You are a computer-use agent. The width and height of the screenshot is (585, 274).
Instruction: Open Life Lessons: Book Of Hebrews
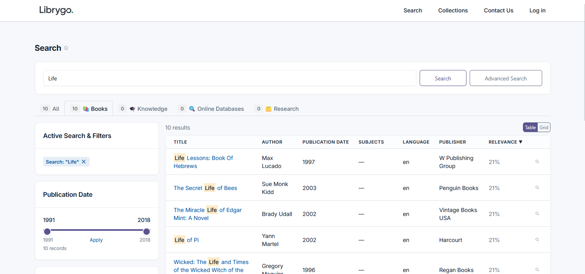pos(203,162)
